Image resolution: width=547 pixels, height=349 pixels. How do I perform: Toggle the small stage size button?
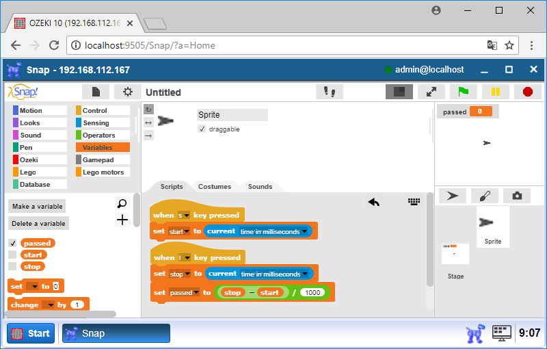[x=399, y=92]
